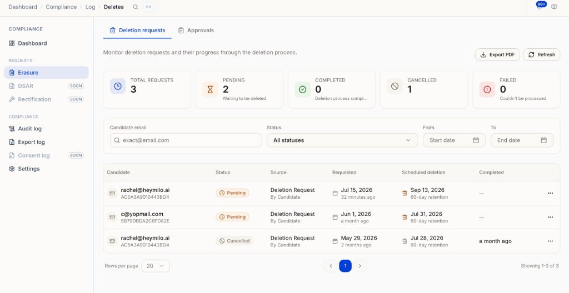Click Export PDF button

(x=497, y=55)
